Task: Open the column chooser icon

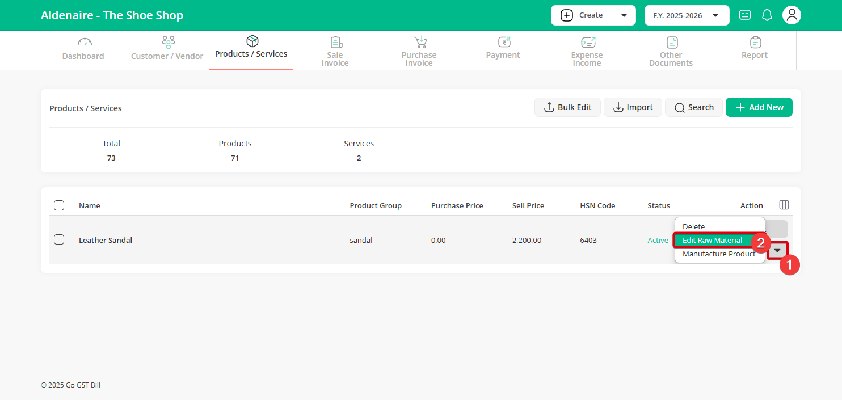Action: pos(784,205)
